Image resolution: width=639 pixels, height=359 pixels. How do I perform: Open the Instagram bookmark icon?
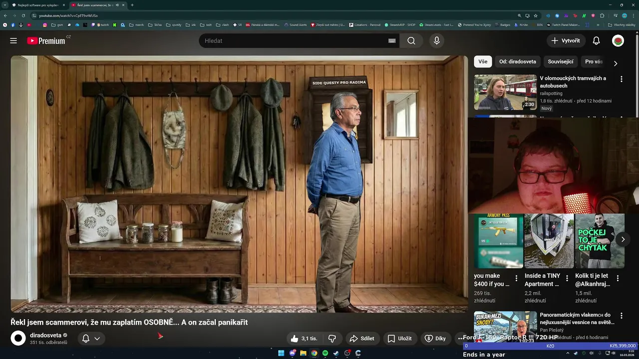tap(44, 24)
